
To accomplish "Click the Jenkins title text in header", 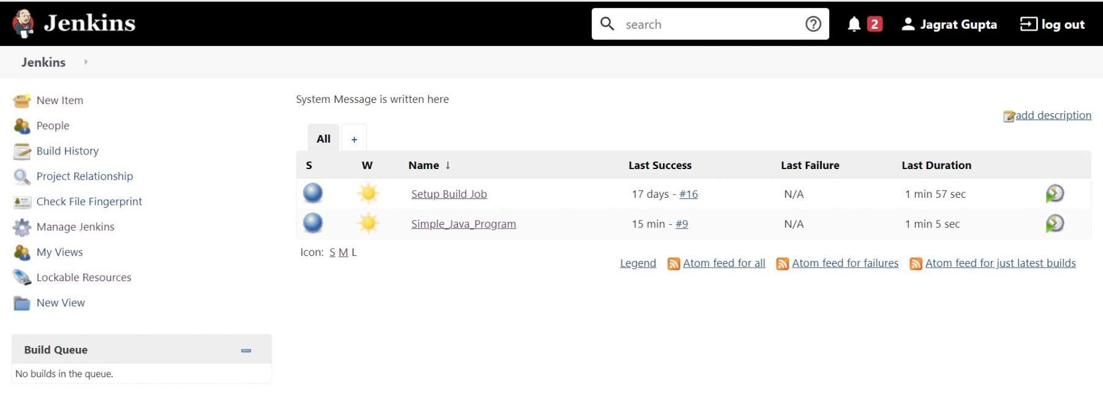I will (89, 23).
